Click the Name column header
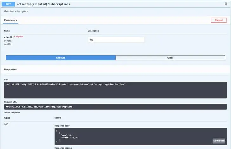231x149 pixels. click(7, 31)
